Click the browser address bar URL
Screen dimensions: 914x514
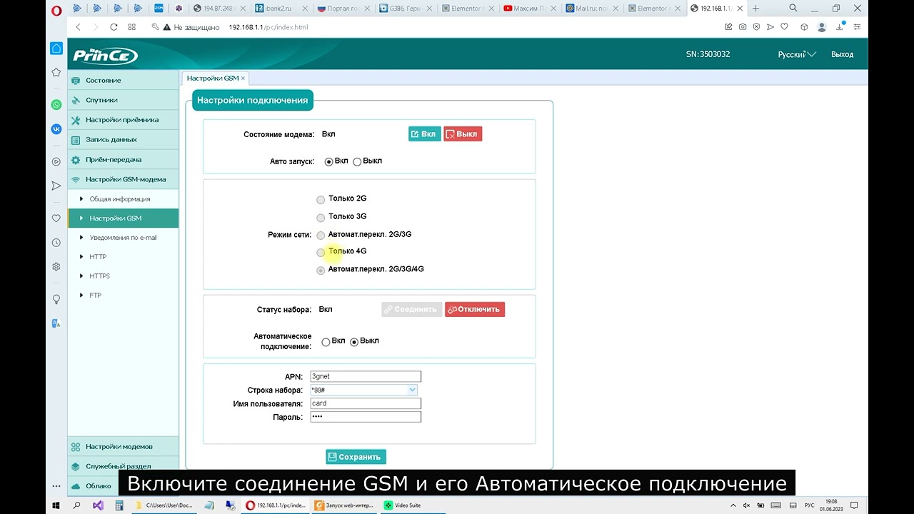click(268, 27)
